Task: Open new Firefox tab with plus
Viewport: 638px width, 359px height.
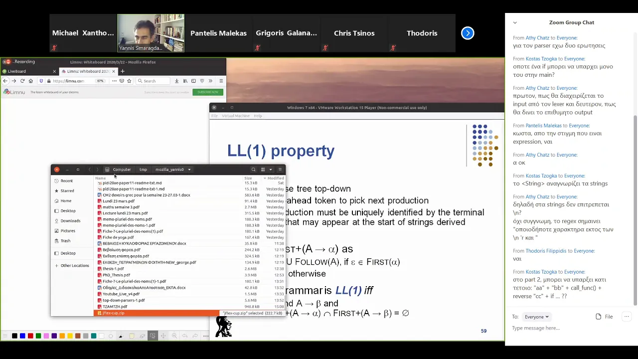Action: pyautogui.click(x=122, y=71)
